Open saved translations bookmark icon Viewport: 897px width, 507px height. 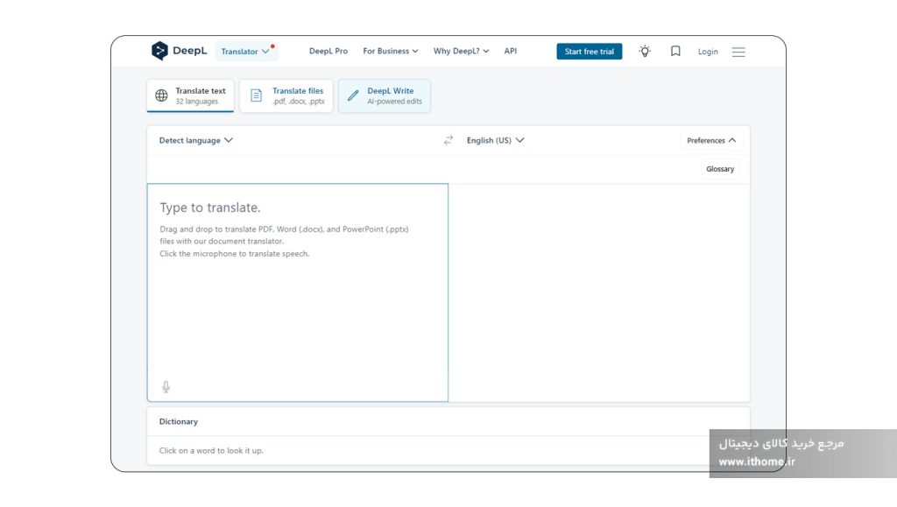(x=675, y=52)
